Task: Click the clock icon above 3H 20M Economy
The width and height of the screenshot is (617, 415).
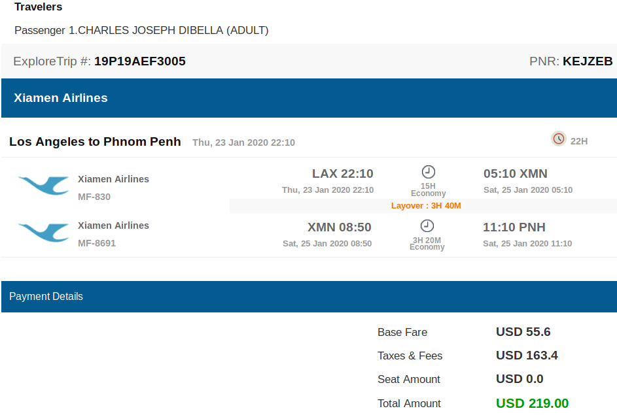Action: click(x=427, y=226)
